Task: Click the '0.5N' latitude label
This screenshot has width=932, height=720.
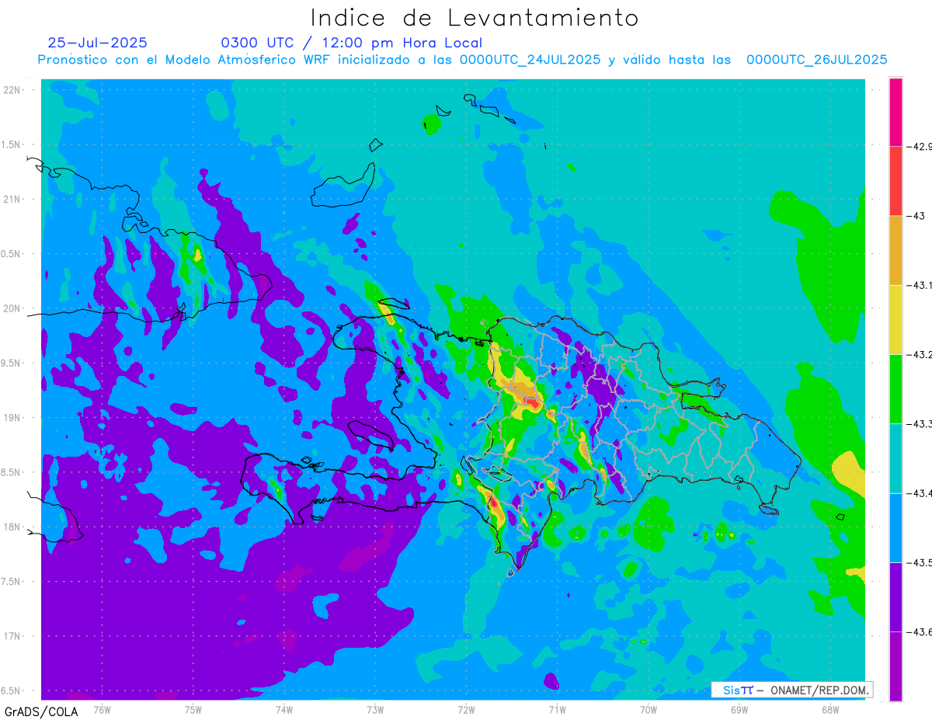Action: [12, 254]
